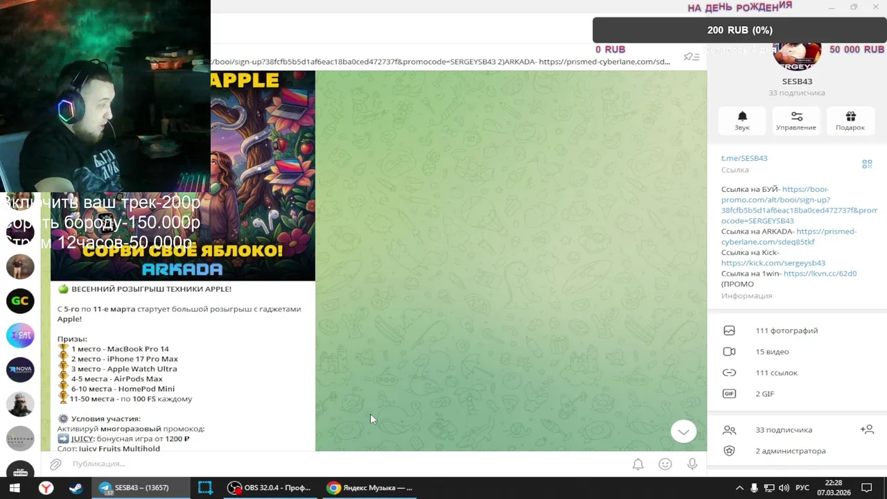Click the snipping tool taskbar icon
The width and height of the screenshot is (887, 499).
205,488
